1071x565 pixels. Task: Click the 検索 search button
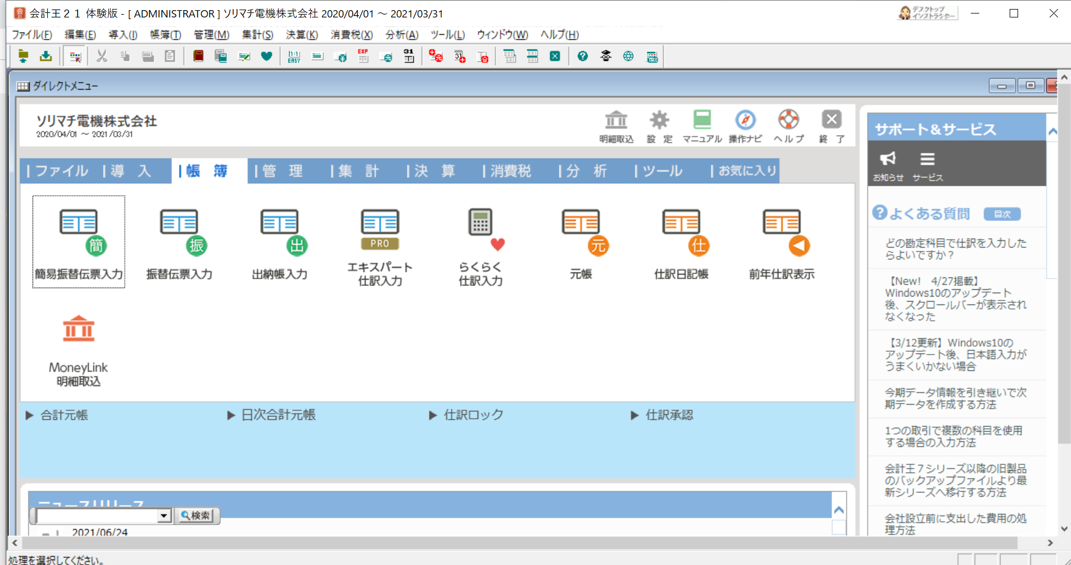pyautogui.click(x=196, y=515)
